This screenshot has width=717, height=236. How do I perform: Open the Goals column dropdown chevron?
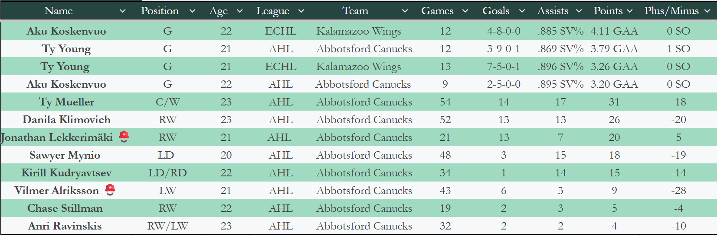522,11
